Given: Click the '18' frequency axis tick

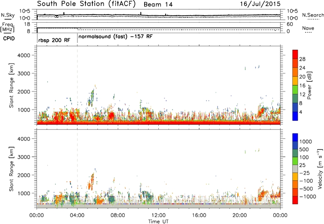Looking at the screenshot, I should click(x=27, y=24).
